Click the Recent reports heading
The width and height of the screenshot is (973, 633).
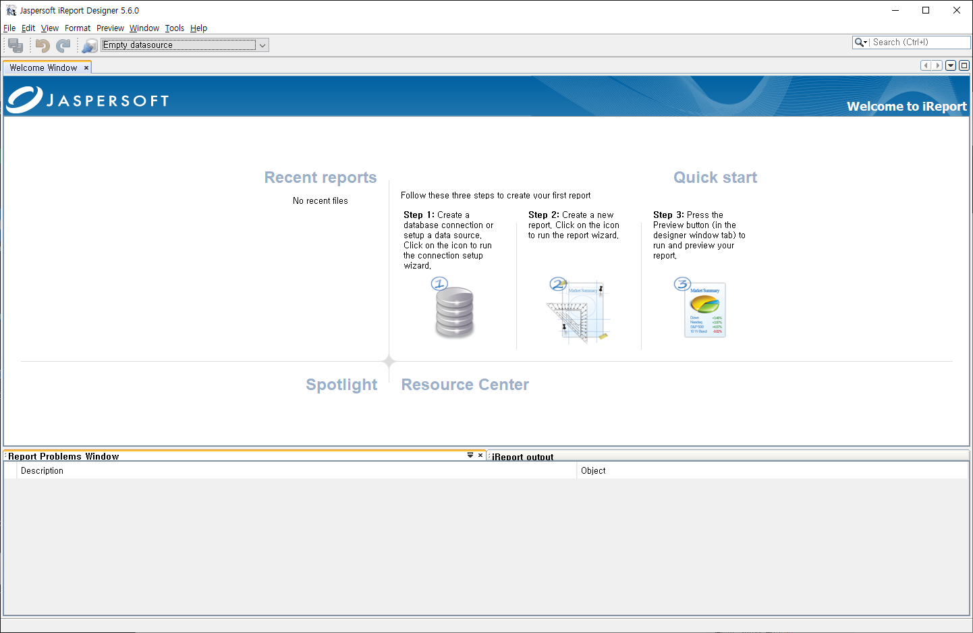click(x=321, y=177)
